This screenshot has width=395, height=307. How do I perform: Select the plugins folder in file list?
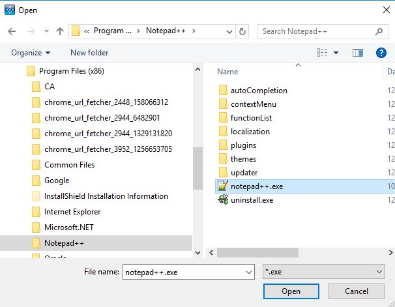pyautogui.click(x=243, y=145)
